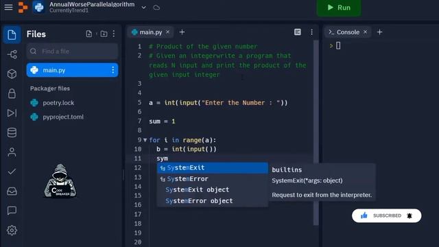The height and width of the screenshot is (247, 439).
Task: Expand the project name dropdown chevron
Action: pyautogui.click(x=143, y=8)
